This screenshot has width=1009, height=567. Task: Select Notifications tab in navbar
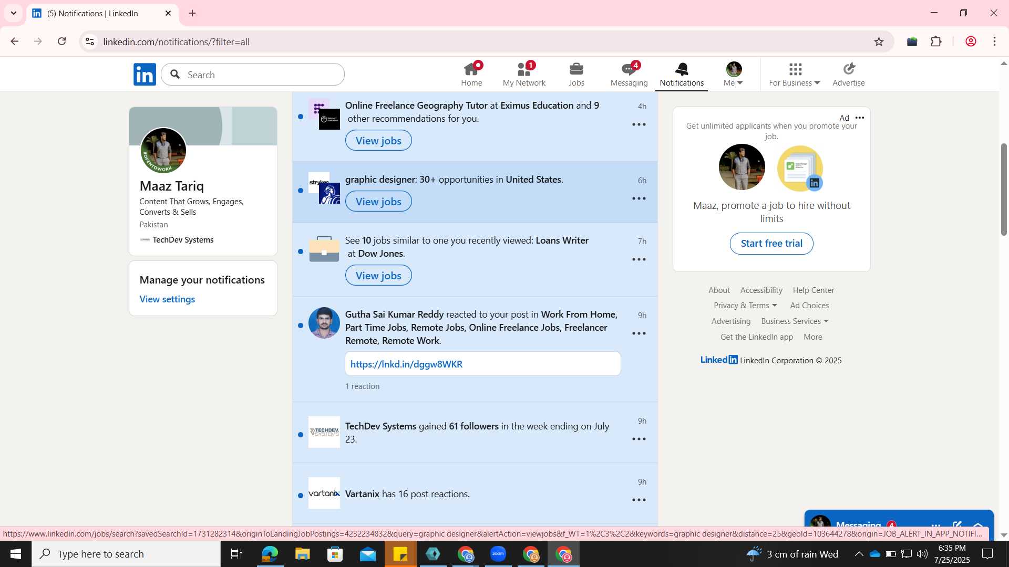[x=682, y=74]
